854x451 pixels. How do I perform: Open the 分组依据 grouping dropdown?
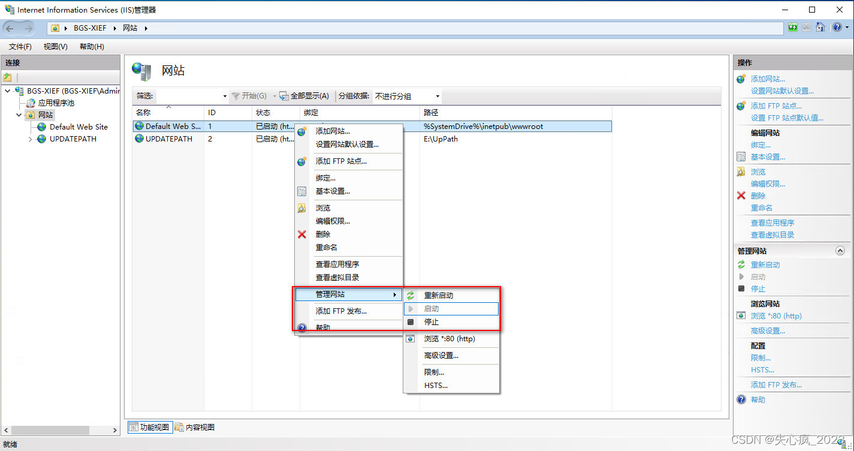pos(437,96)
